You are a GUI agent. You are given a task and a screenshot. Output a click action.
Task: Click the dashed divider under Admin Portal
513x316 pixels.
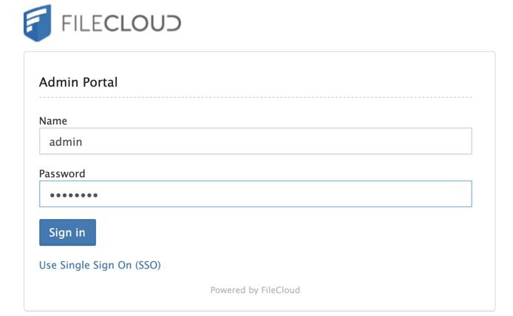click(255, 98)
